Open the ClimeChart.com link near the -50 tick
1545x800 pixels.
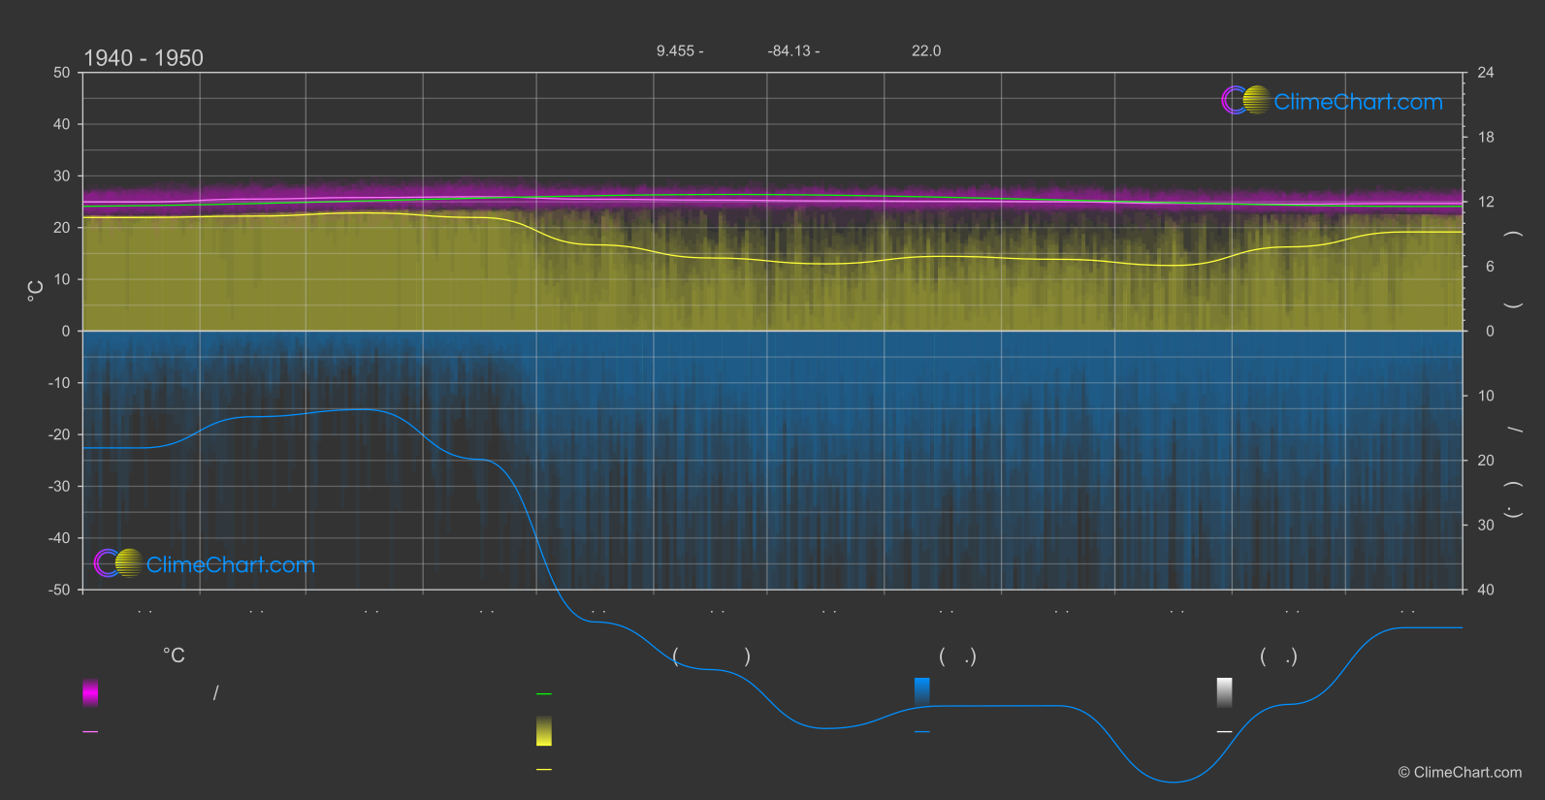[x=230, y=565]
